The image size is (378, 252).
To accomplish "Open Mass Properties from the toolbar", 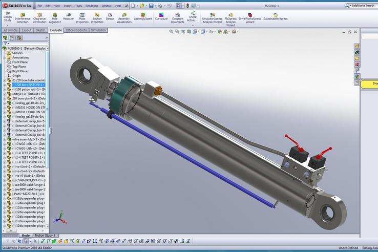I will 82,18.
